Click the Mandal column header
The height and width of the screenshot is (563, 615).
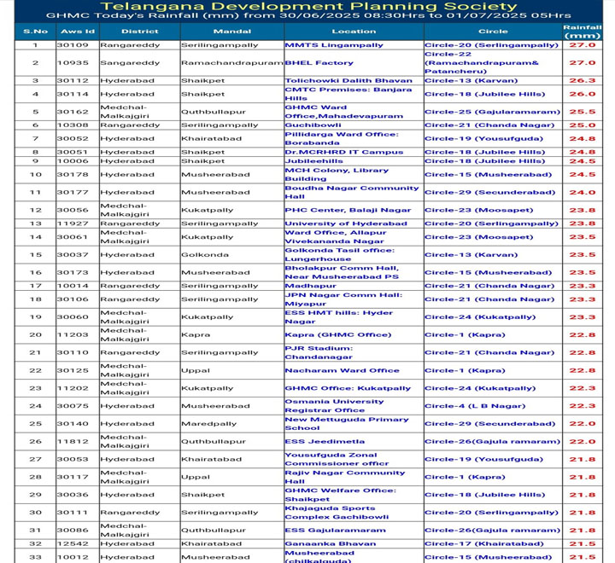click(x=232, y=32)
